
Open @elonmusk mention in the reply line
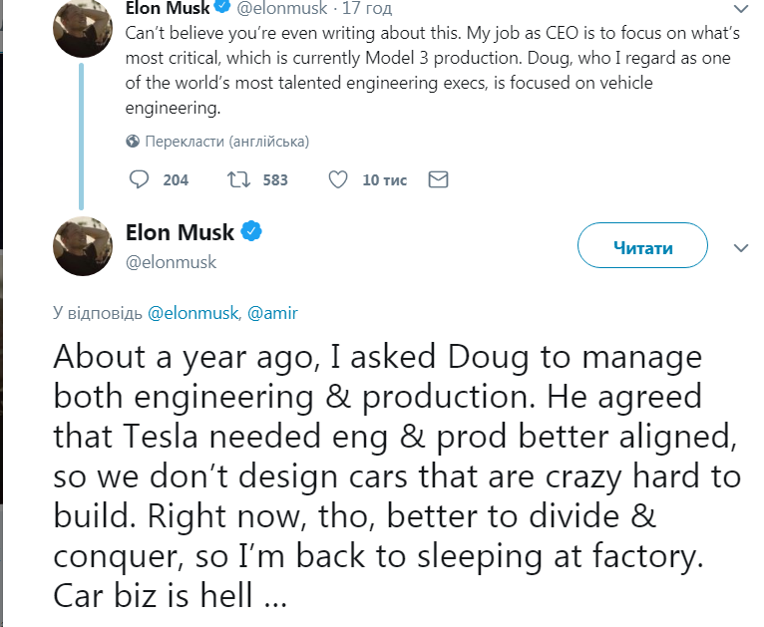click(192, 312)
